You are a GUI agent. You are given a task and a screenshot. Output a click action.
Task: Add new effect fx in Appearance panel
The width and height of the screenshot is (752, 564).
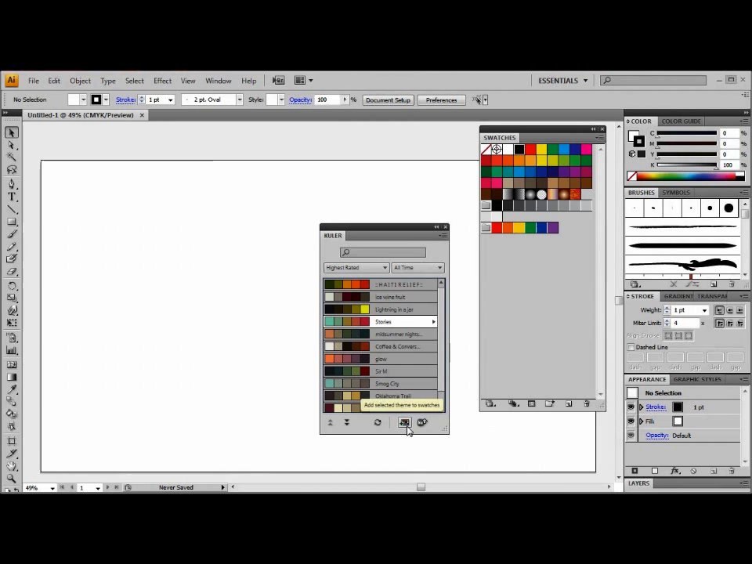coord(674,471)
